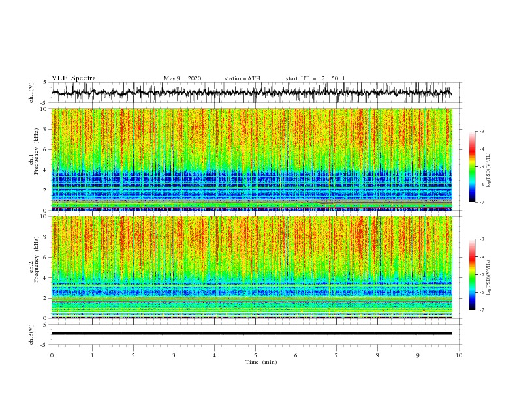Image resolution: width=517 pixels, height=399 pixels.
Task: Click the "-7" tick on ch.2 color bar
Action: click(482, 310)
